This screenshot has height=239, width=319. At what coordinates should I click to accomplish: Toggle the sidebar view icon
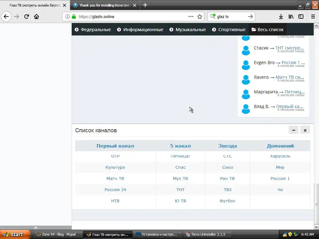301,16
